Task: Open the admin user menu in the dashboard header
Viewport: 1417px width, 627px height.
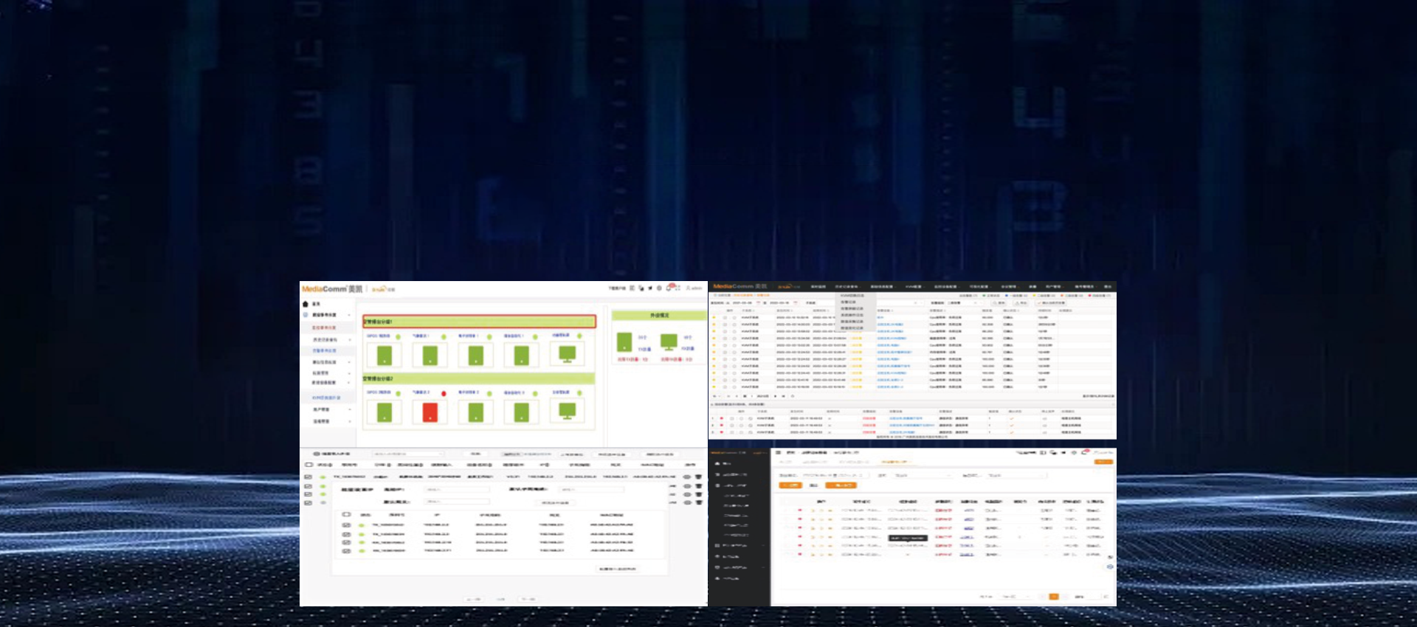Action: click(694, 288)
